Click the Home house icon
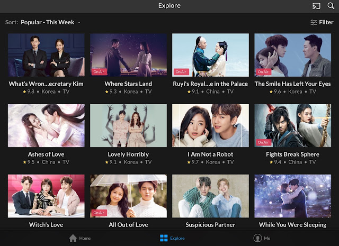The width and height of the screenshot is (339, 246). [x=73, y=238]
